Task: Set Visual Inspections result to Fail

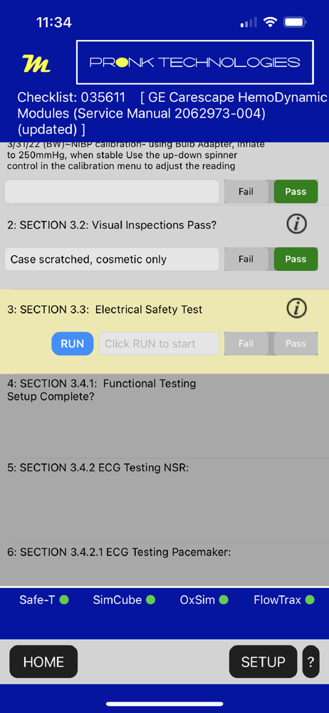Action: click(x=246, y=260)
